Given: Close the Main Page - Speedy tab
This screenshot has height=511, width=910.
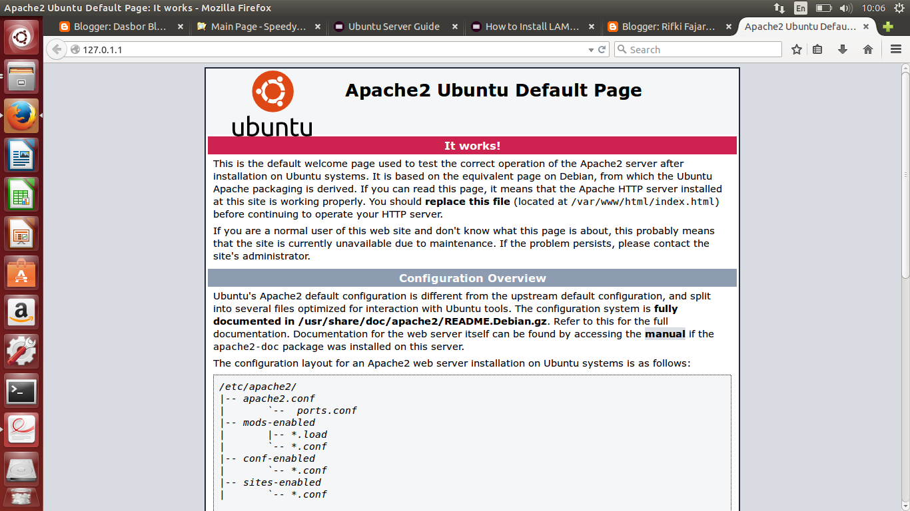Looking at the screenshot, I should click(318, 27).
